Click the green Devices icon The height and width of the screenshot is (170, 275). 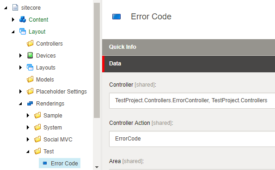pyautogui.click(x=30, y=55)
